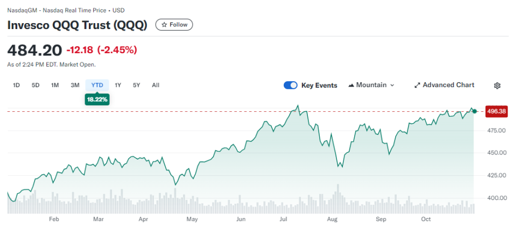The width and height of the screenshot is (520, 228).
Task: Click the (-2.45%) percent change value
Action: pyautogui.click(x=117, y=51)
